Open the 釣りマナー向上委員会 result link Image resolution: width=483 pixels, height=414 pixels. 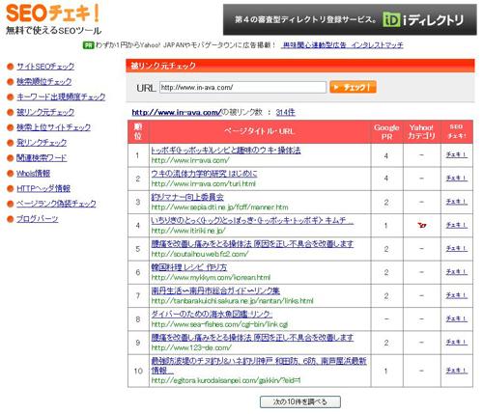(x=187, y=197)
